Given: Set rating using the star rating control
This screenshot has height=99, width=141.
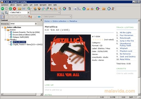Looking at the screenshot, I should [98, 39].
